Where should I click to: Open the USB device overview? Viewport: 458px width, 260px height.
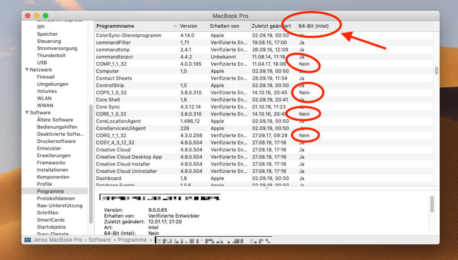pyautogui.click(x=42, y=62)
